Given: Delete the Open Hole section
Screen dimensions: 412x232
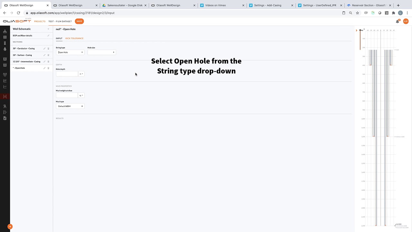Looking at the screenshot, I should 49,68.
